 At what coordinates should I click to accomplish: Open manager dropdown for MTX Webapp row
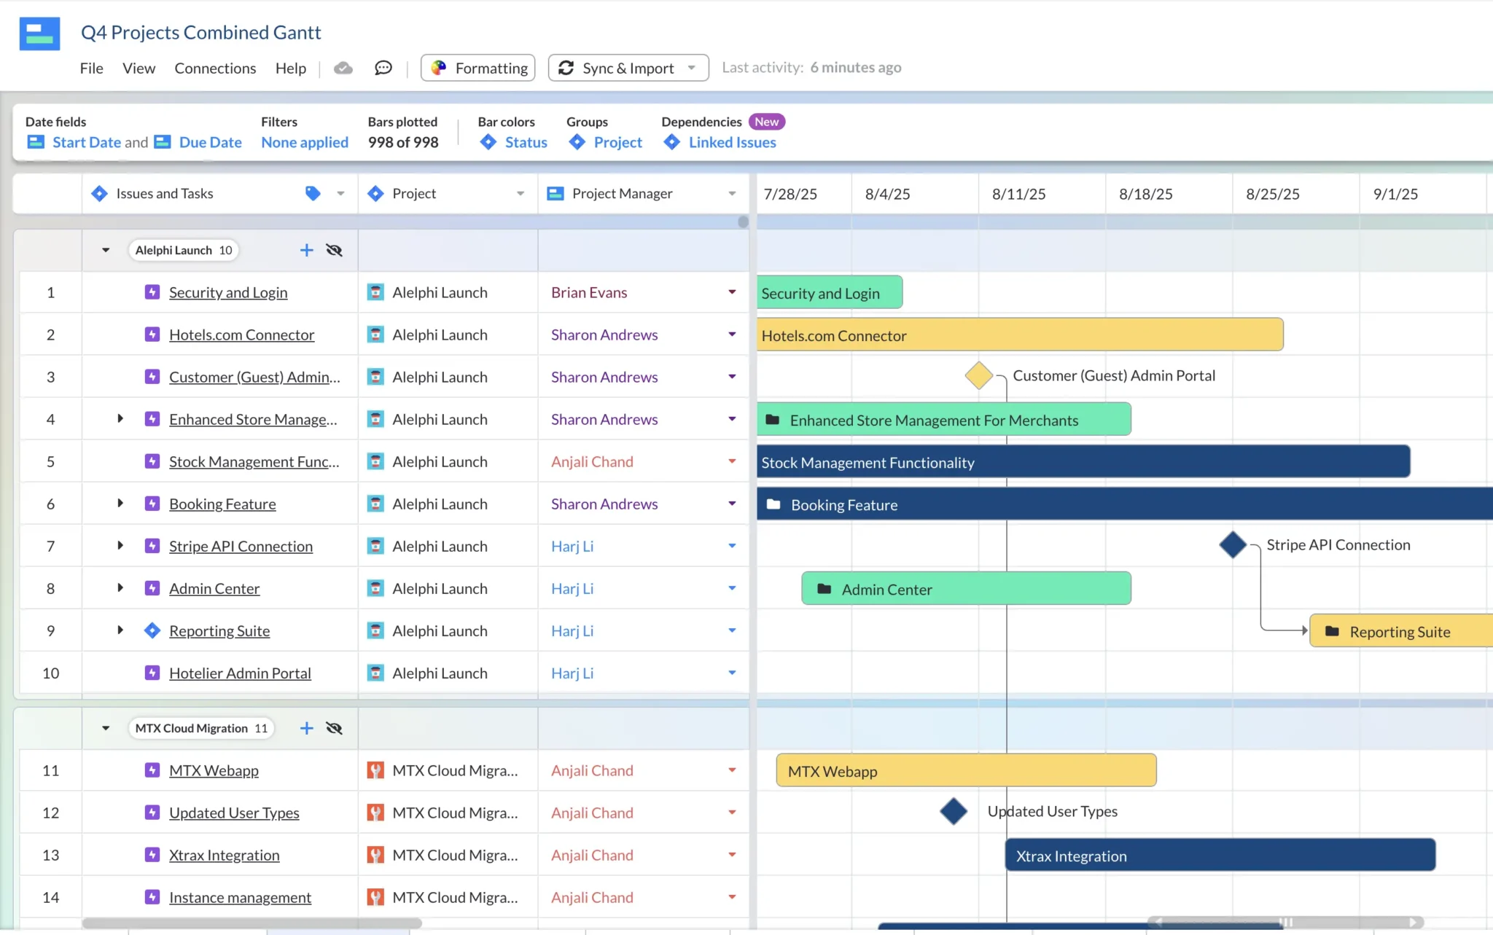[732, 770]
